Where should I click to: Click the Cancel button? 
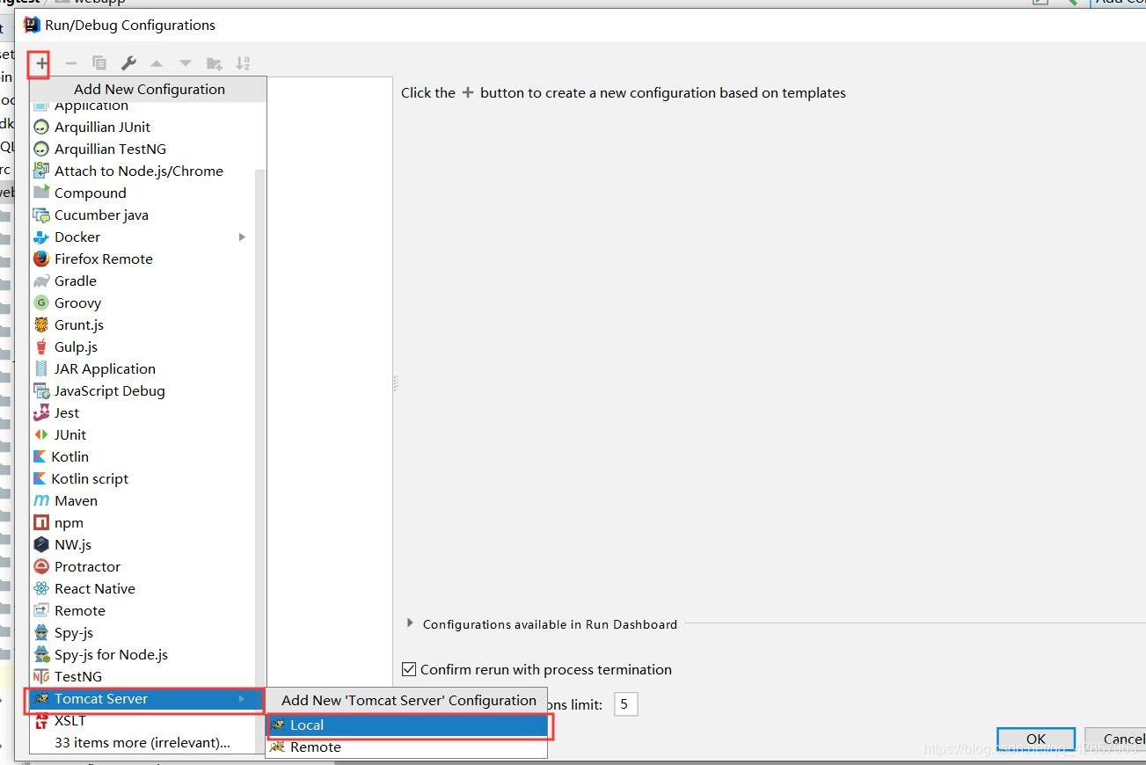1117,739
